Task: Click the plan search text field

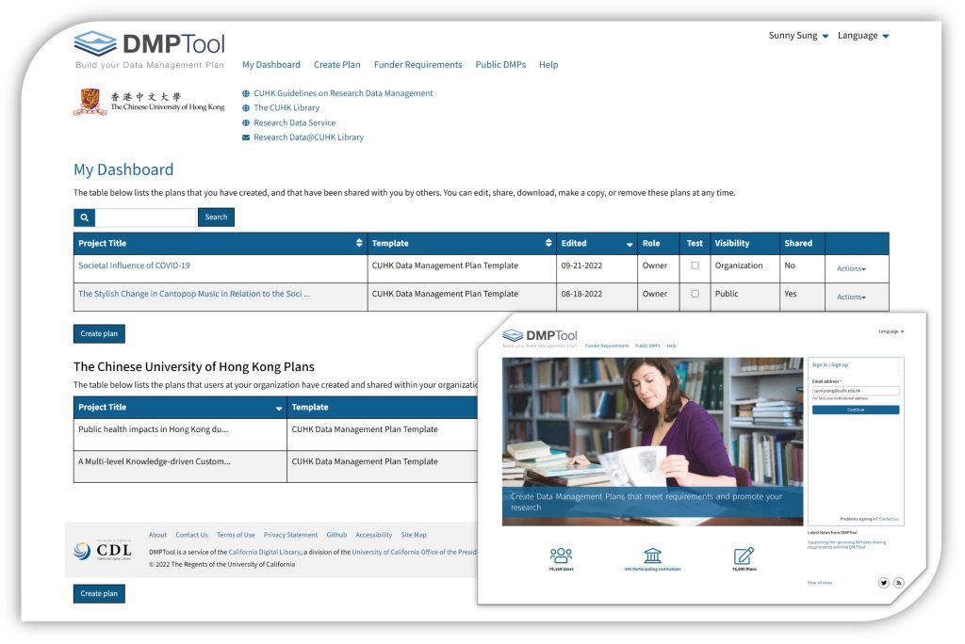Action: click(x=145, y=217)
